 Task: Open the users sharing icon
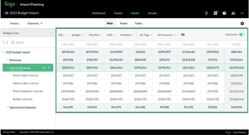tap(233, 13)
